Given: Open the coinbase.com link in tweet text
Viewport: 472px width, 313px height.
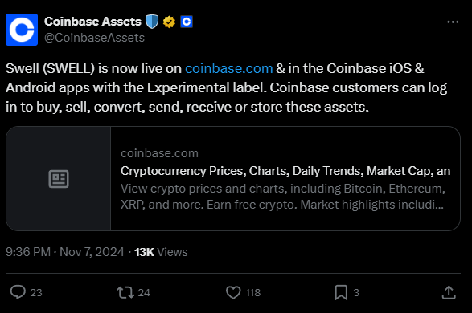Looking at the screenshot, I should 229,68.
